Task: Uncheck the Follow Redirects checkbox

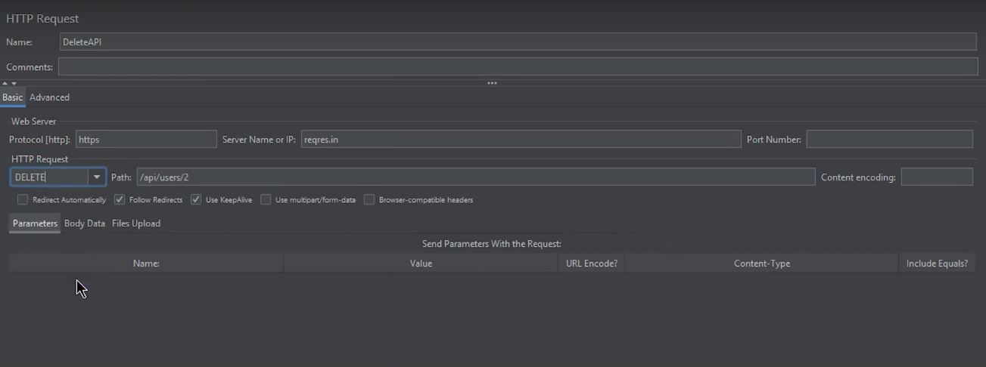Action: (120, 200)
